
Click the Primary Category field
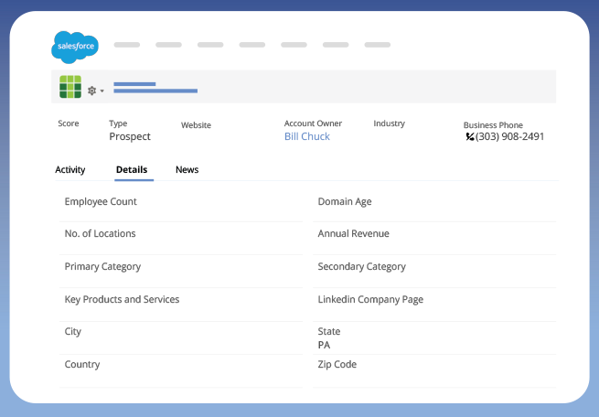pyautogui.click(x=102, y=267)
